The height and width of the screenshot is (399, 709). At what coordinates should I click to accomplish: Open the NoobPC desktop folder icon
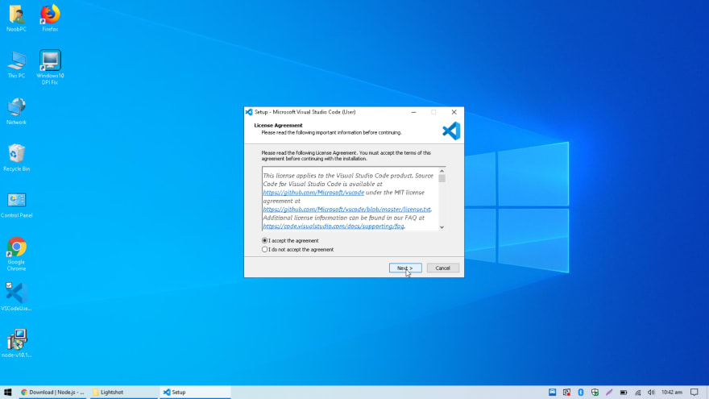[16, 18]
